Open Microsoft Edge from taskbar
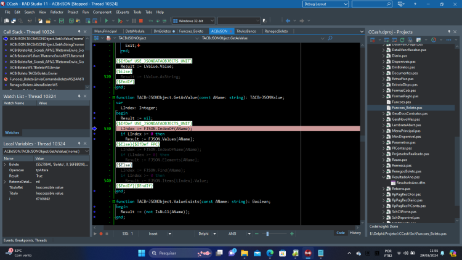 coord(270,253)
